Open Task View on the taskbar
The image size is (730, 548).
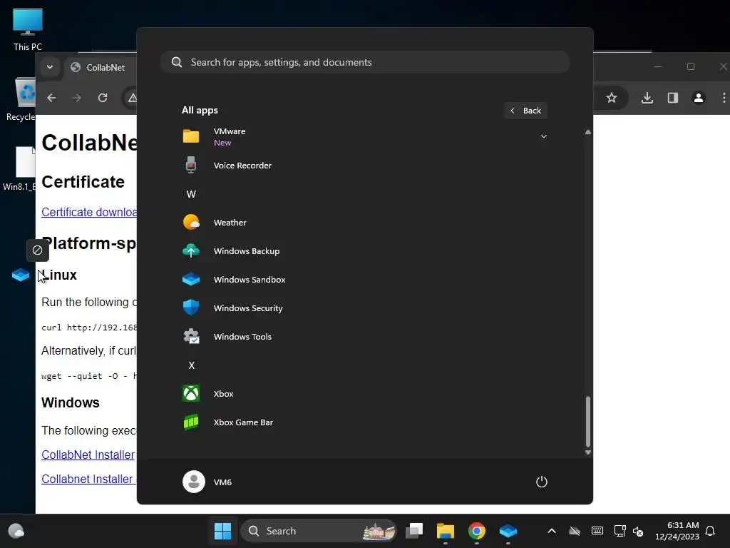[x=414, y=531]
